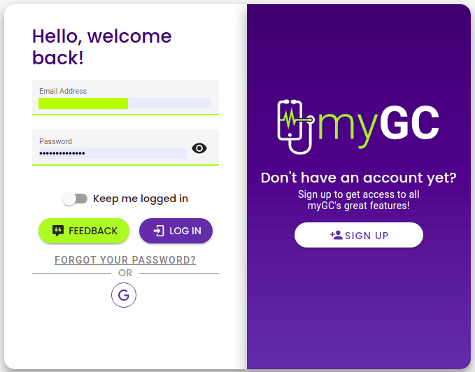Screen dimensions: 475x372
Task: Click the add-person icon on Sign Up
Action: [336, 235]
